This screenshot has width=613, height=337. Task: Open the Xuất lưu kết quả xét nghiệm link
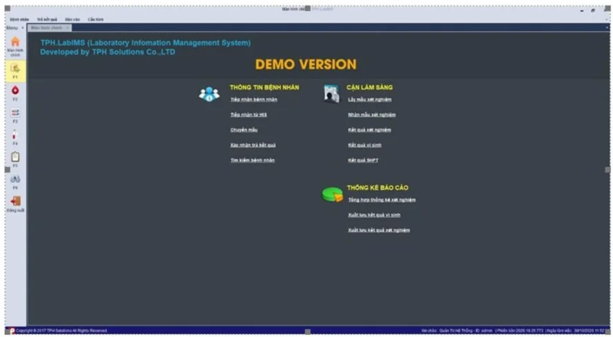pos(379,230)
